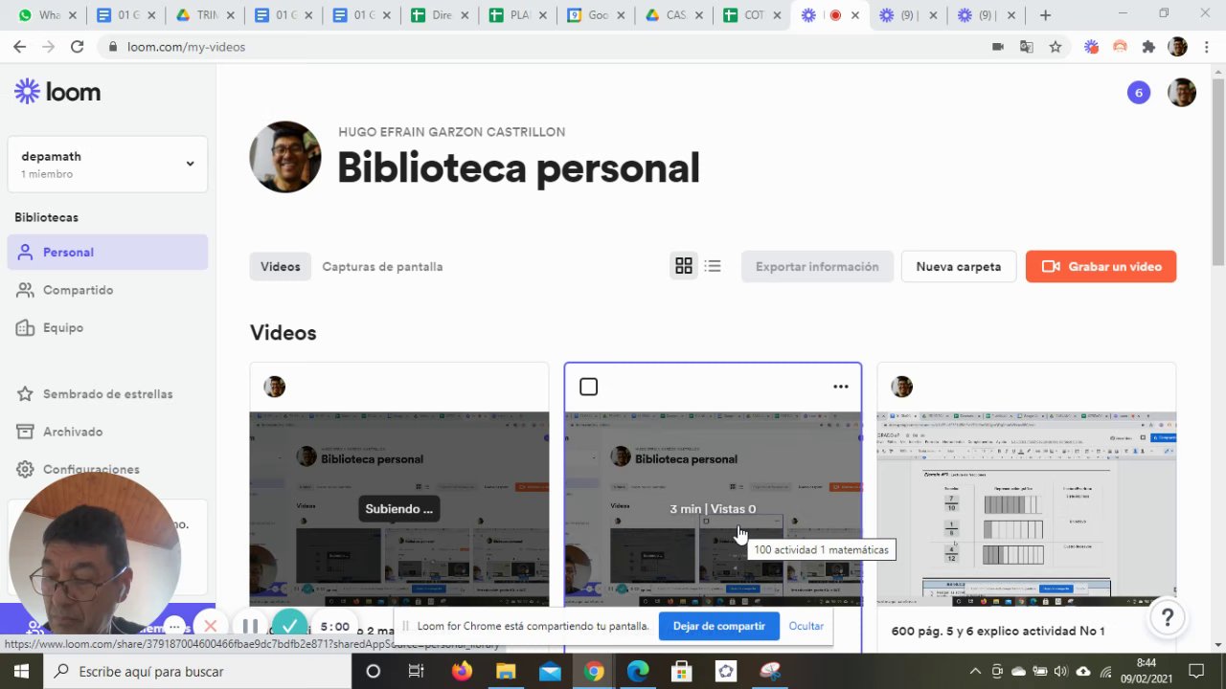Screen dimensions: 1226x689
Task: Click the taskbar volume speaker icon
Action: pos(1060,672)
